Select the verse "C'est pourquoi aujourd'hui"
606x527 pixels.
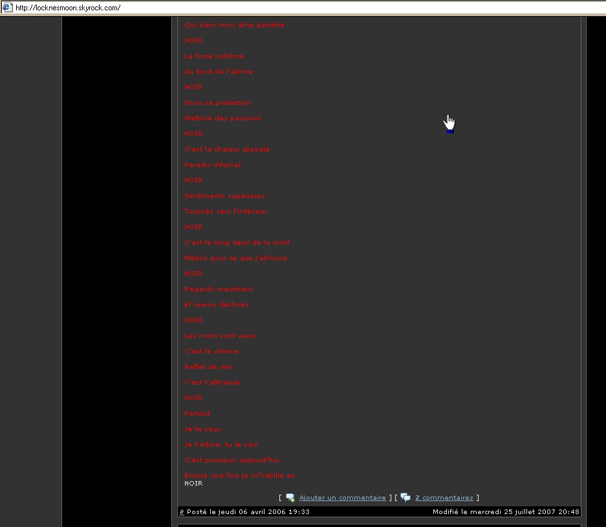coord(232,460)
